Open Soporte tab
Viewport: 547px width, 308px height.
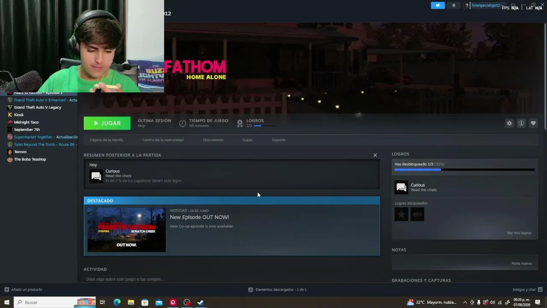[x=279, y=140]
